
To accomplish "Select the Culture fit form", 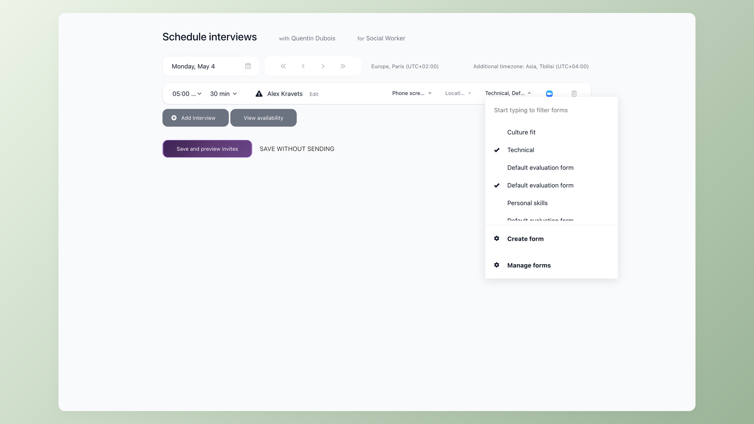I will [551, 132].
